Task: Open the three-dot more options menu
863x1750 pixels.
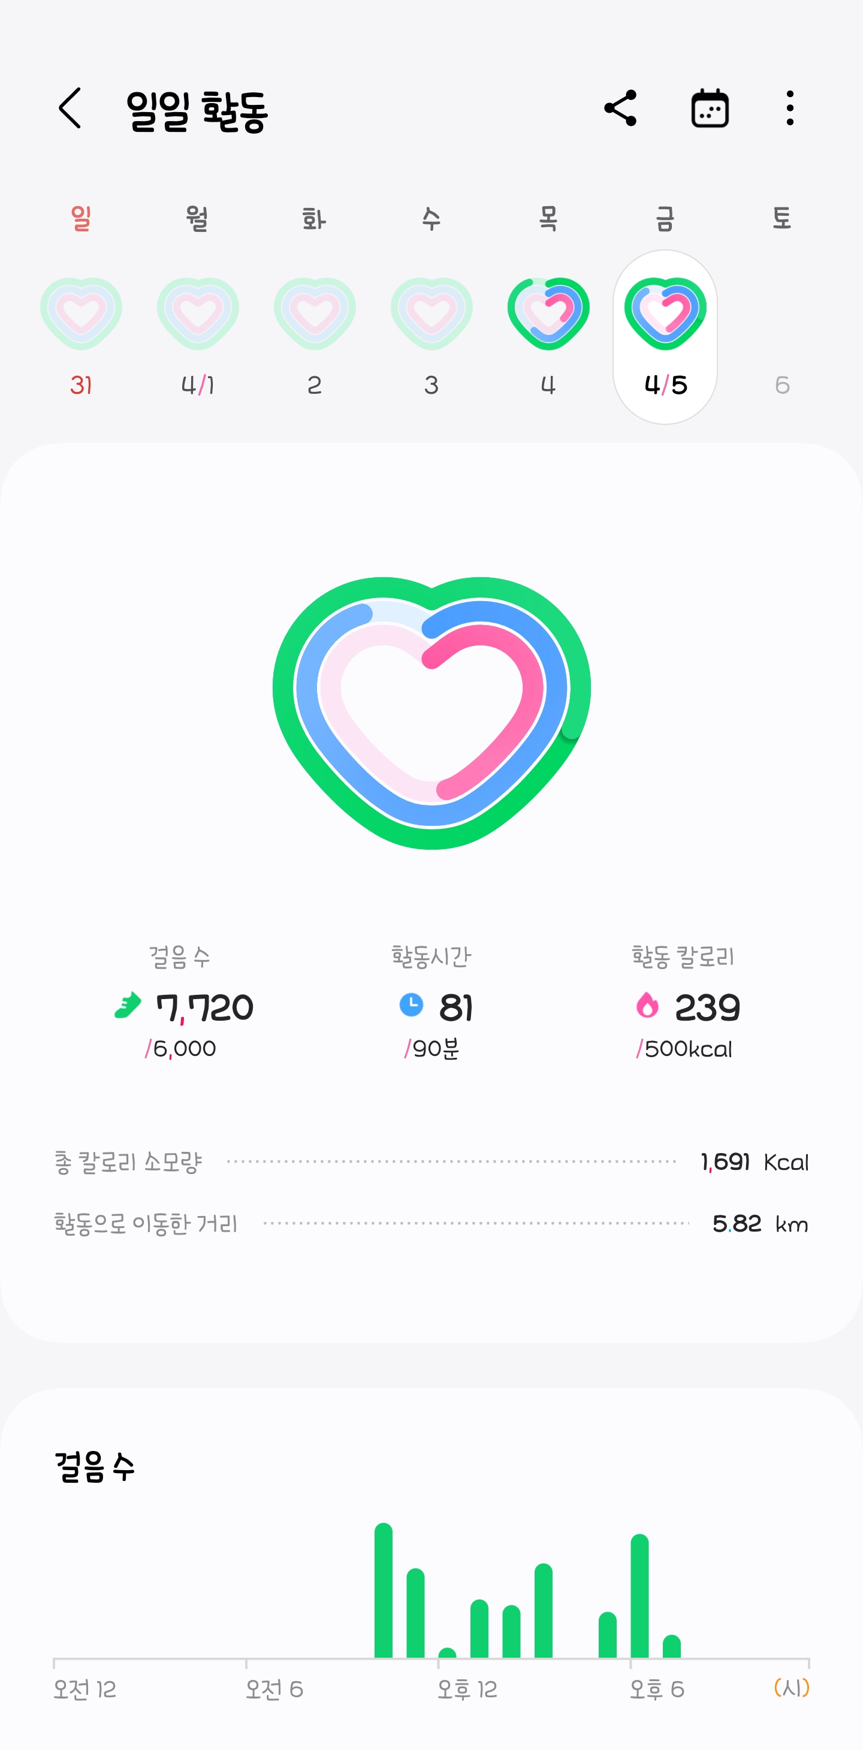Action: (x=790, y=108)
